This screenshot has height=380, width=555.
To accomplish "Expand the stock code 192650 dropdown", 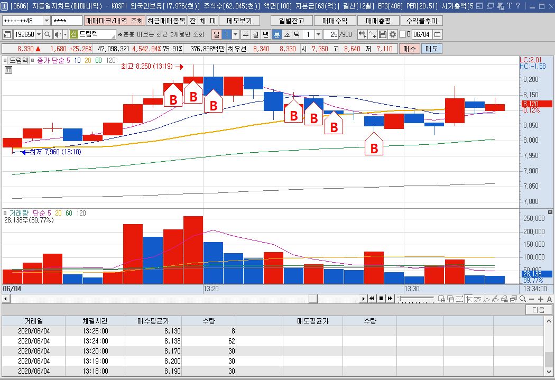I will [x=39, y=34].
